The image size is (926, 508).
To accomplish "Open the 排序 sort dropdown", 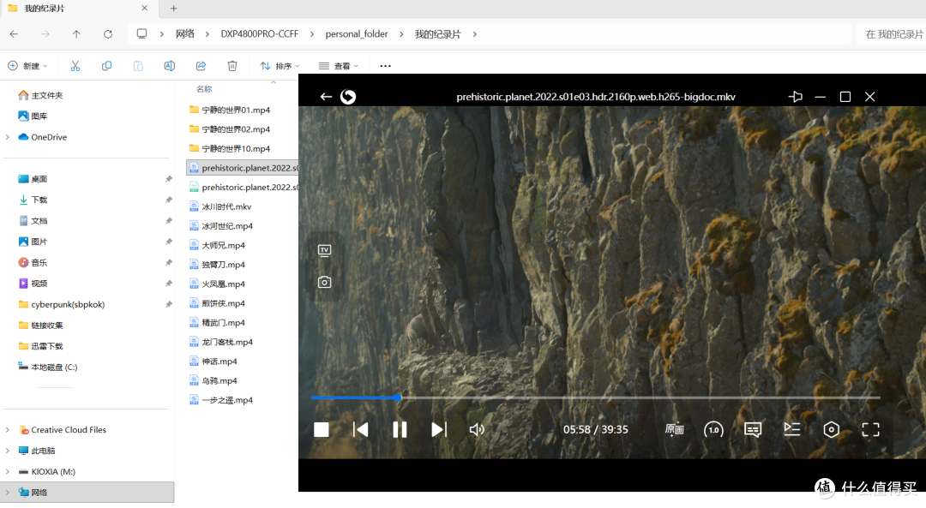I will [280, 66].
